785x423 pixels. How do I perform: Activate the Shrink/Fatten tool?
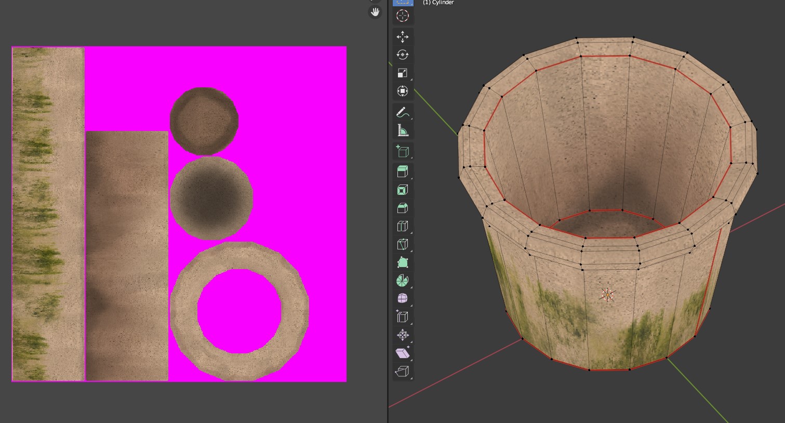[x=403, y=335]
